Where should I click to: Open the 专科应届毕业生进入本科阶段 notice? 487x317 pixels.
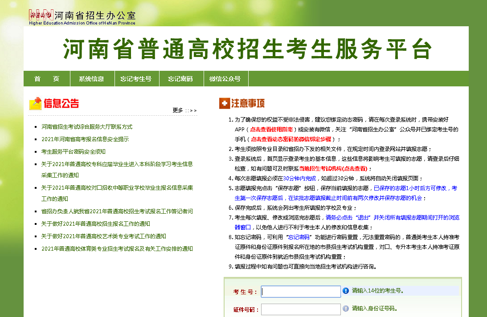click(x=117, y=170)
